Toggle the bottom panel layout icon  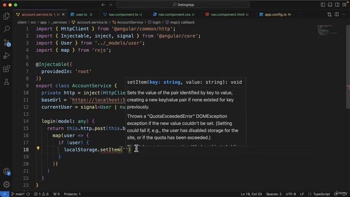click(x=330, y=5)
